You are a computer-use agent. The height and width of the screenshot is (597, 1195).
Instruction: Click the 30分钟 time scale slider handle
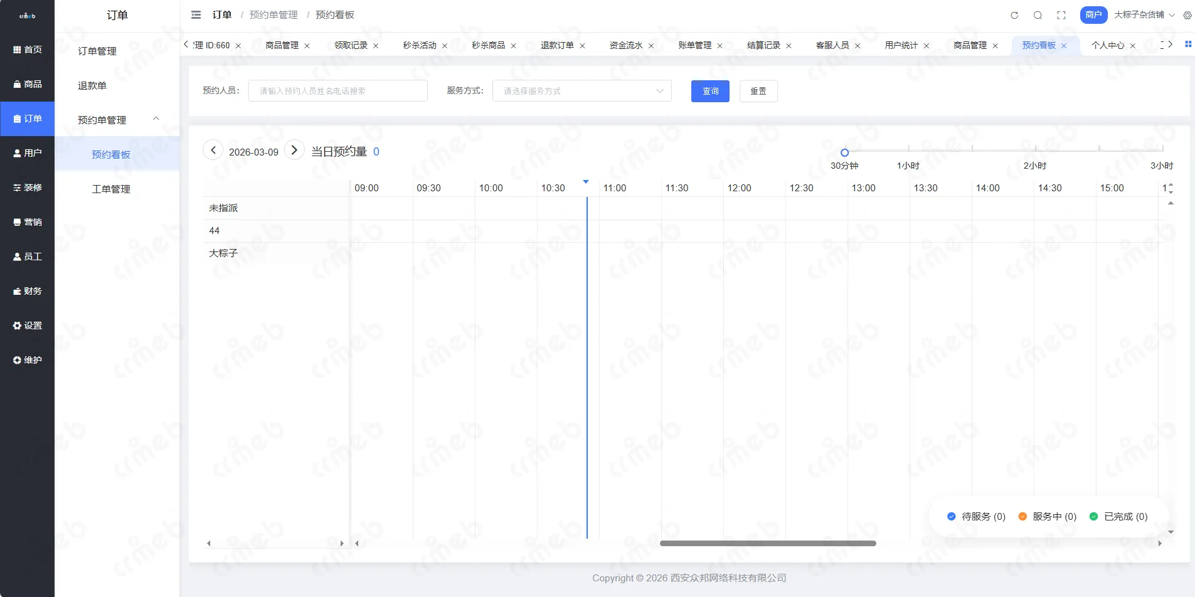click(x=844, y=152)
